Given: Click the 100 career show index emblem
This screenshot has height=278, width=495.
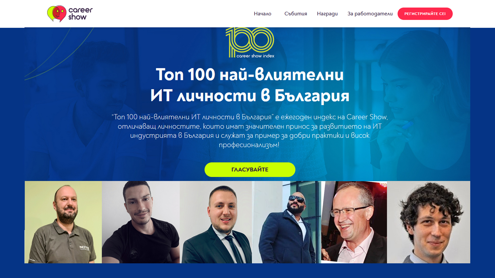Looking at the screenshot, I should click(250, 43).
